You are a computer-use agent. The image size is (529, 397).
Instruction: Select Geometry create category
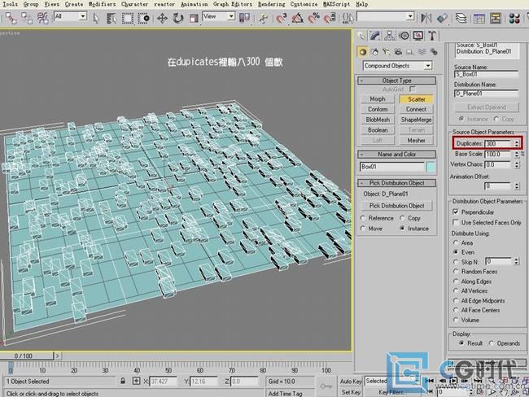[x=363, y=52]
